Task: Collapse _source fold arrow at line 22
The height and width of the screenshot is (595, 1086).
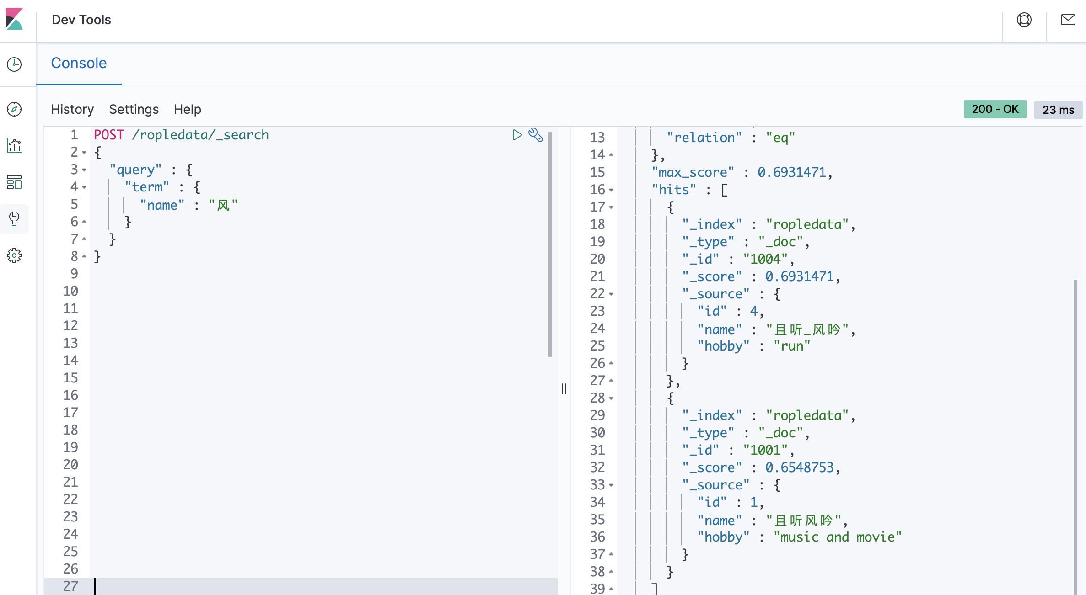Action: point(611,294)
